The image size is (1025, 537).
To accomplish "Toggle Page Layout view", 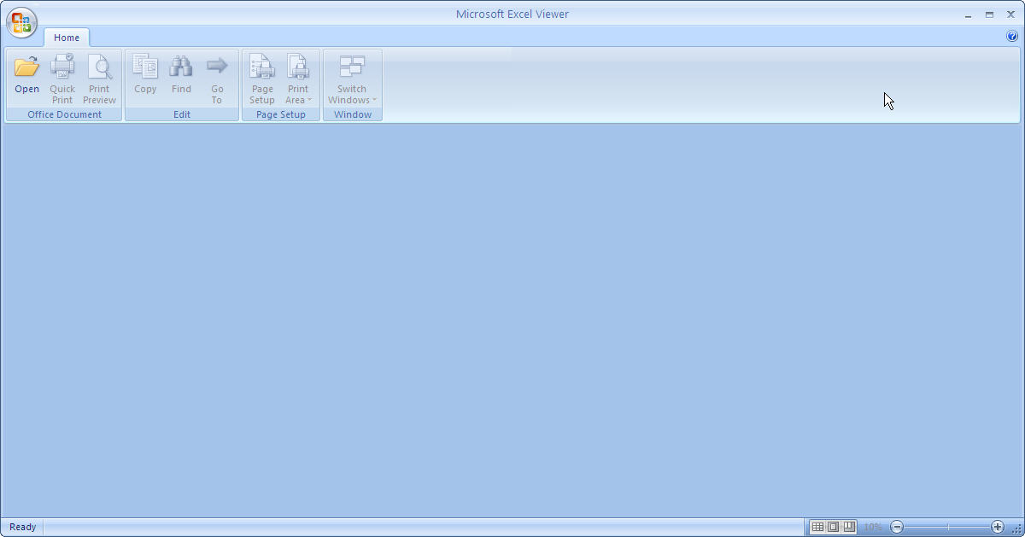I will click(x=833, y=527).
